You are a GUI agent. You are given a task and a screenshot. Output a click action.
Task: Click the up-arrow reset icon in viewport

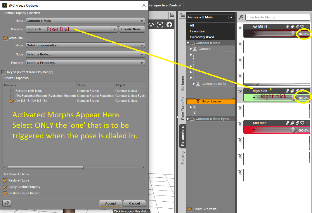(x=169, y=25)
